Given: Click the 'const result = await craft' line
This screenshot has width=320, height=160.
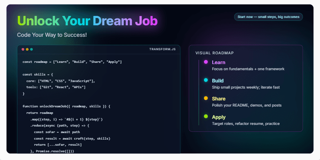Looking at the screenshot, I should pyautogui.click(x=72, y=139).
